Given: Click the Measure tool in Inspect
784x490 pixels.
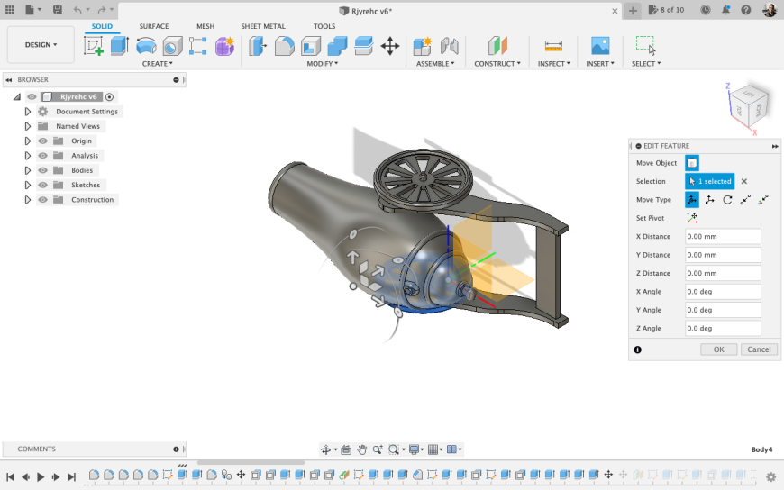Looking at the screenshot, I should (553, 46).
